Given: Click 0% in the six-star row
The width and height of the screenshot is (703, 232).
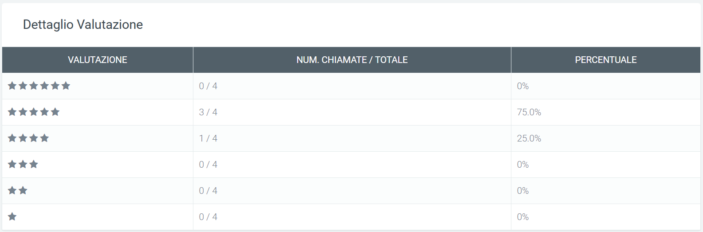Looking at the screenshot, I should pyautogui.click(x=523, y=86).
